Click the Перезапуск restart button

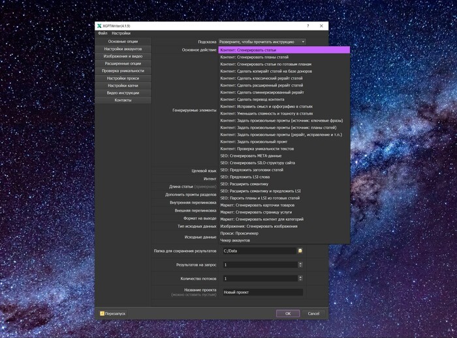(114, 313)
